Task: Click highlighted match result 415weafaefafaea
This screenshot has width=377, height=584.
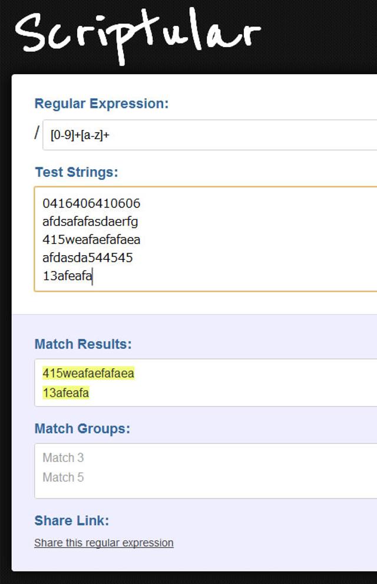Action: pyautogui.click(x=88, y=373)
